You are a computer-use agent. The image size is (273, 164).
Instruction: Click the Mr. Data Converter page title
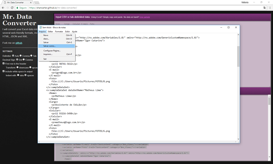click(19, 20)
